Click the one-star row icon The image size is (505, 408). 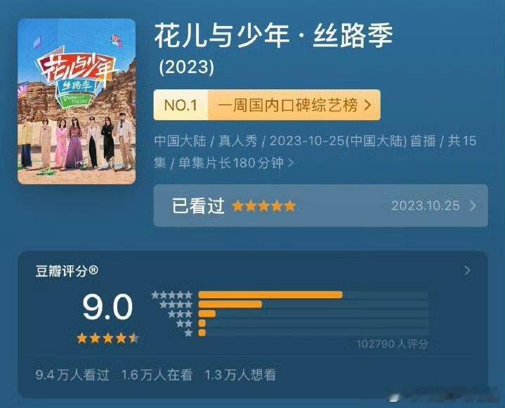coord(189,333)
